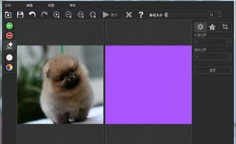Viewport: 236px width, 144px height.
Task: Clear all marks with the X icon
Action: pos(129,15)
